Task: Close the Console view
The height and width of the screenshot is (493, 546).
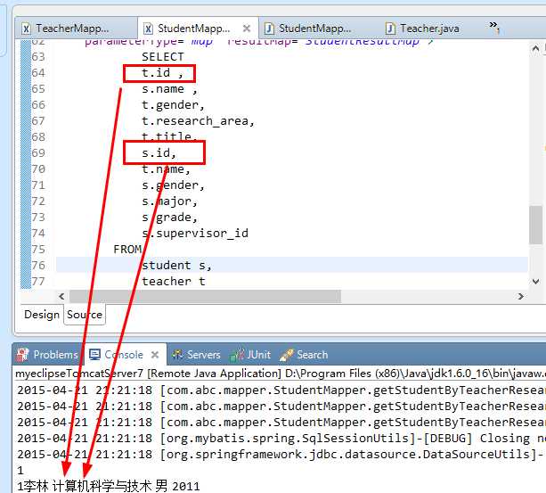Action: [153, 355]
